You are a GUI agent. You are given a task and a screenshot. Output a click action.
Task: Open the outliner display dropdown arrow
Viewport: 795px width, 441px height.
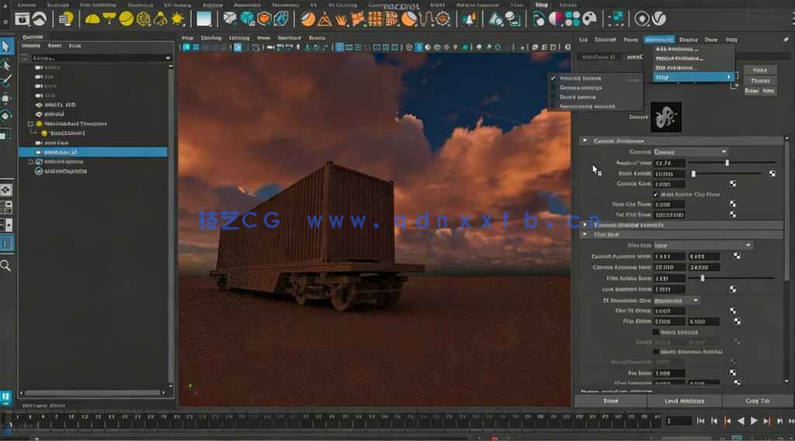pos(168,58)
